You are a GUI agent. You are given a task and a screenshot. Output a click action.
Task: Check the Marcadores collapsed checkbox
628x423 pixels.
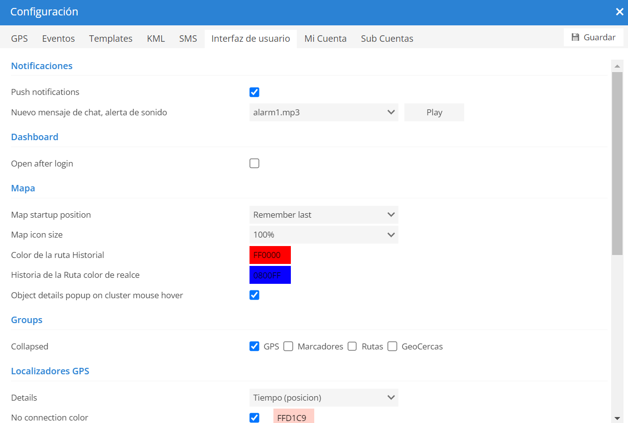pyautogui.click(x=288, y=346)
